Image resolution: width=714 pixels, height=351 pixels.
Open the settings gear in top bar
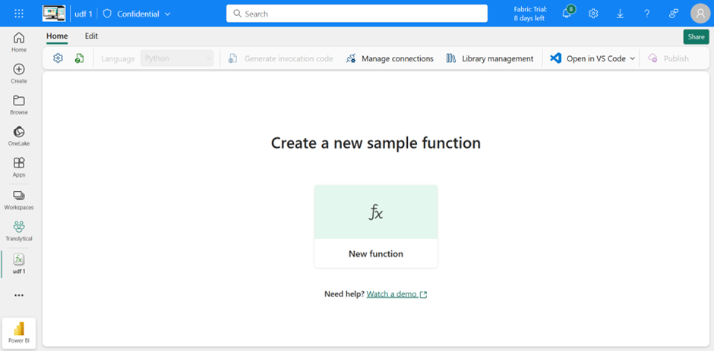tap(593, 14)
